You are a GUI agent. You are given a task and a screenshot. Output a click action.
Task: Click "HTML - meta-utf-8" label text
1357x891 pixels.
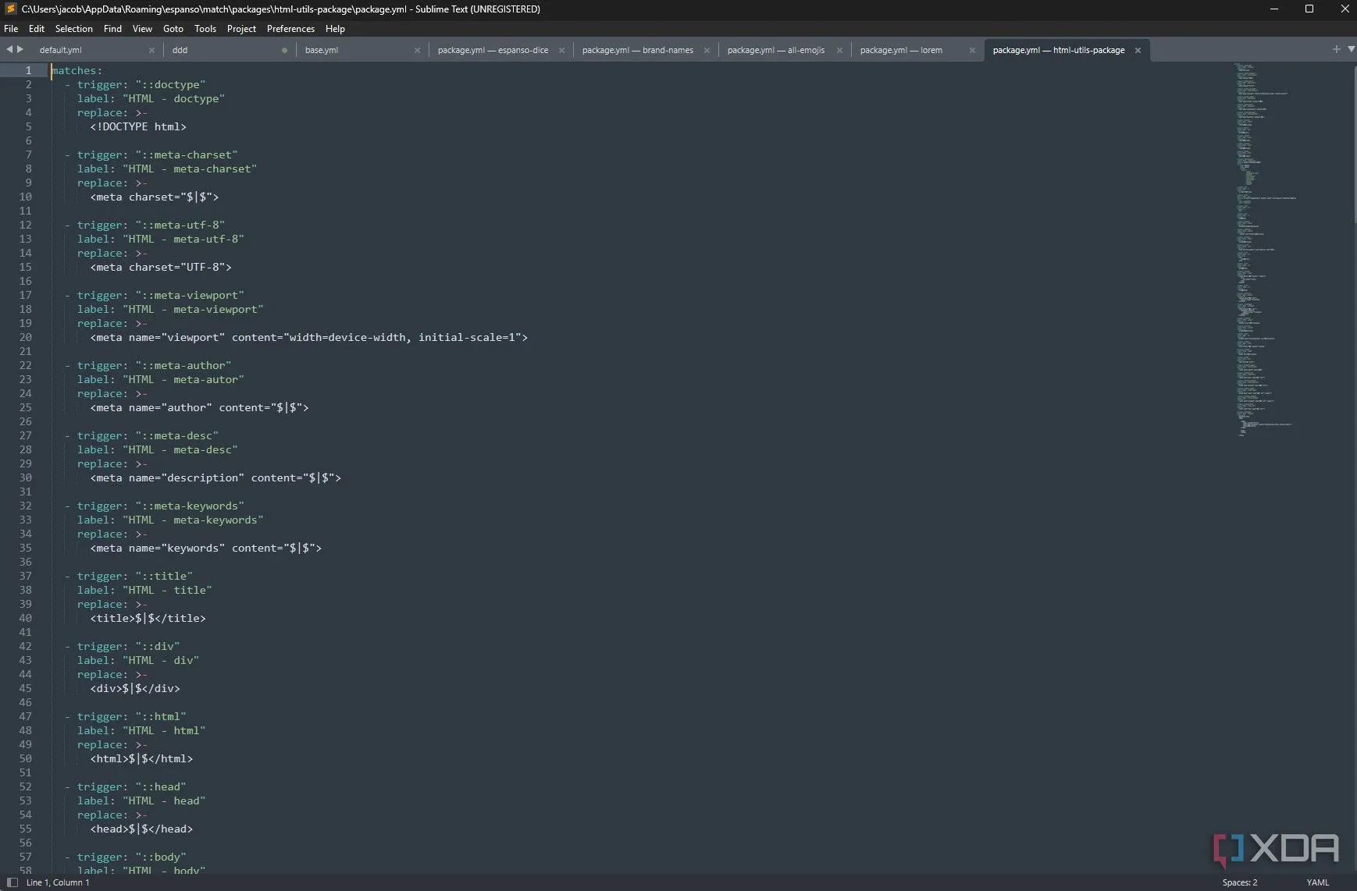coord(183,239)
